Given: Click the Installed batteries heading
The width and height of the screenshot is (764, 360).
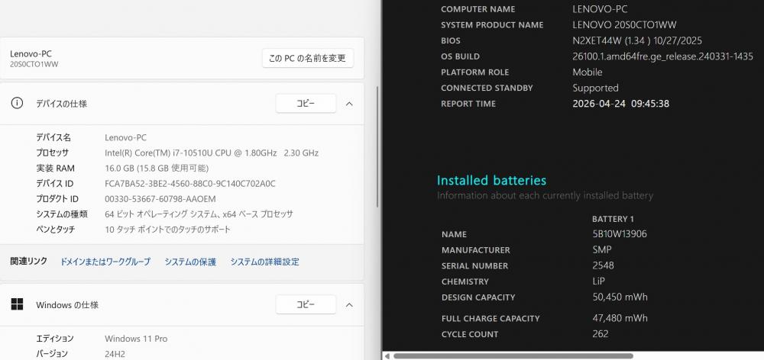Looking at the screenshot, I should coord(491,181).
